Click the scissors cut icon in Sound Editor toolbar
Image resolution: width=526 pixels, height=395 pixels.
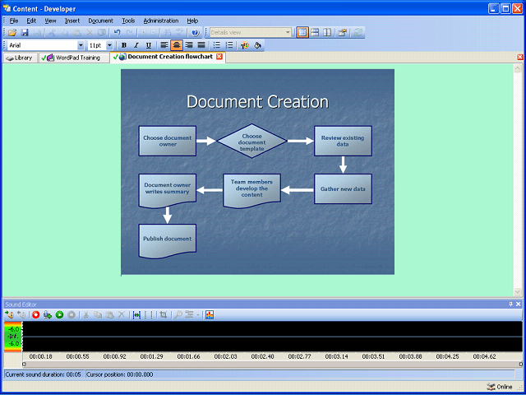click(85, 314)
